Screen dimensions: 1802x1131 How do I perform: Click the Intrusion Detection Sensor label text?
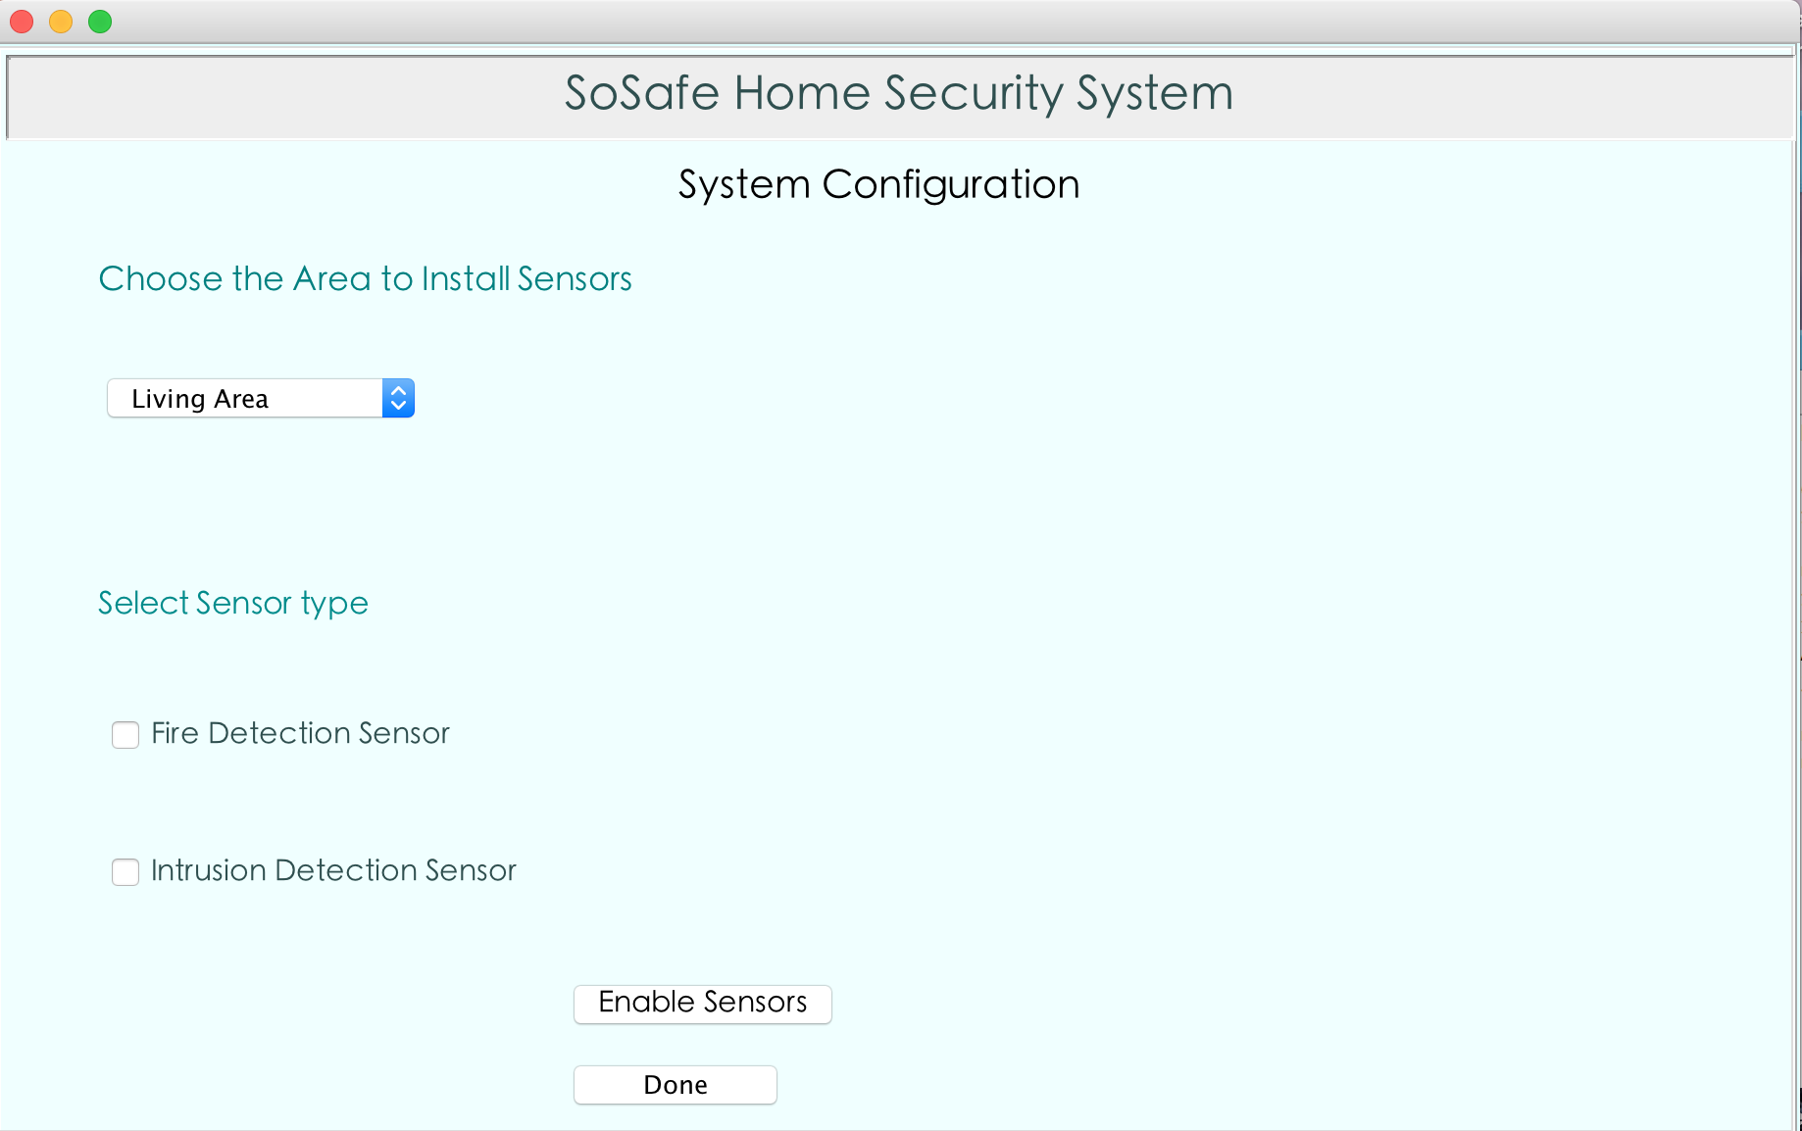[333, 870]
